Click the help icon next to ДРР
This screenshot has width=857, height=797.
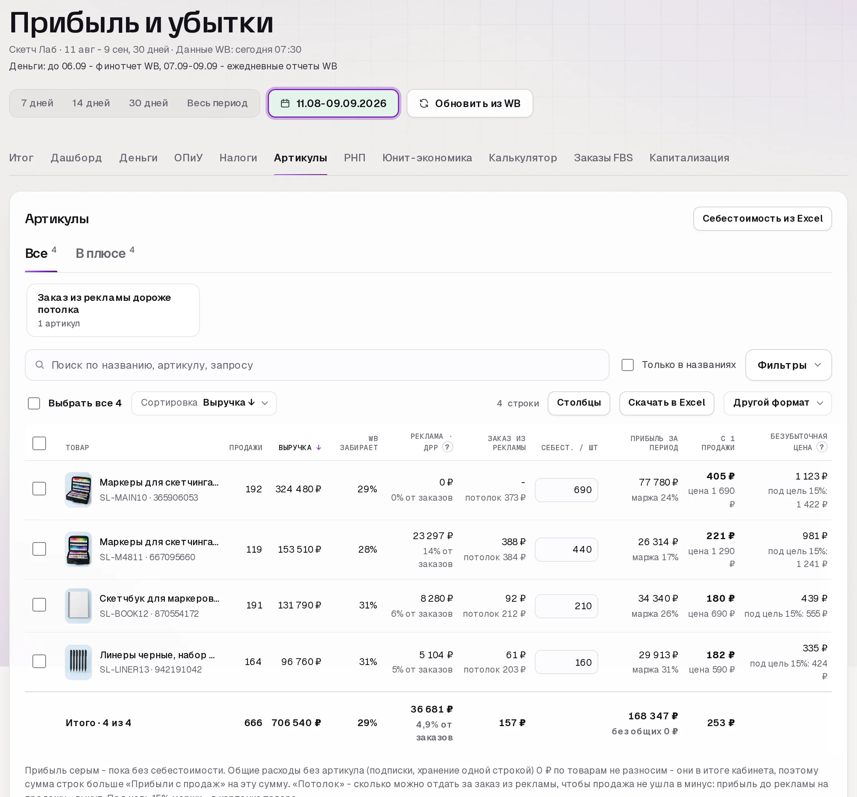[x=447, y=447]
